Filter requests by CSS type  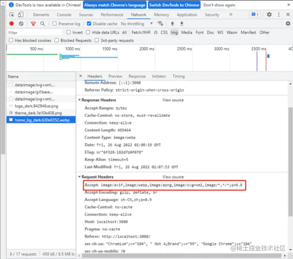pyautogui.click(x=164, y=33)
